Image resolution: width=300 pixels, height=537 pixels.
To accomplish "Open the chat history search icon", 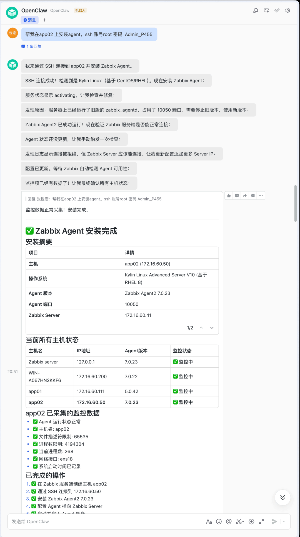I will (256, 10).
